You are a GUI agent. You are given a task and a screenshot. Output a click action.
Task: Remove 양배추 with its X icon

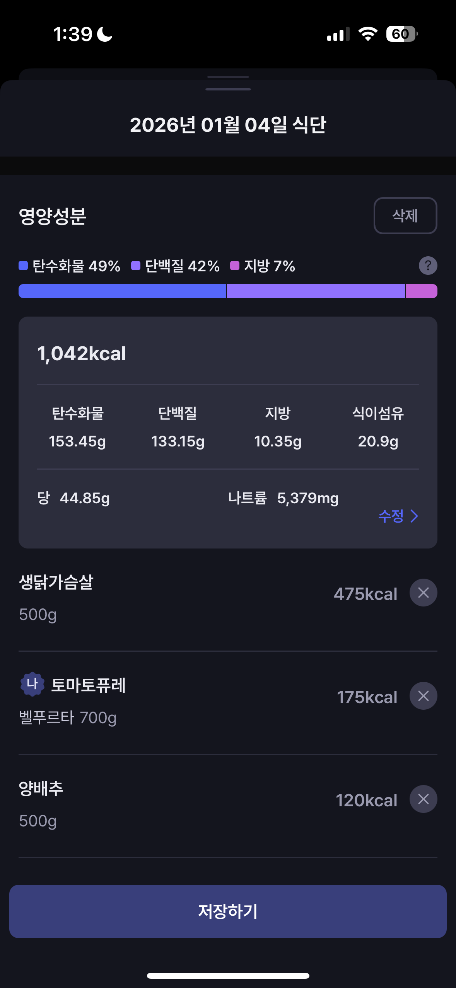[x=423, y=799]
